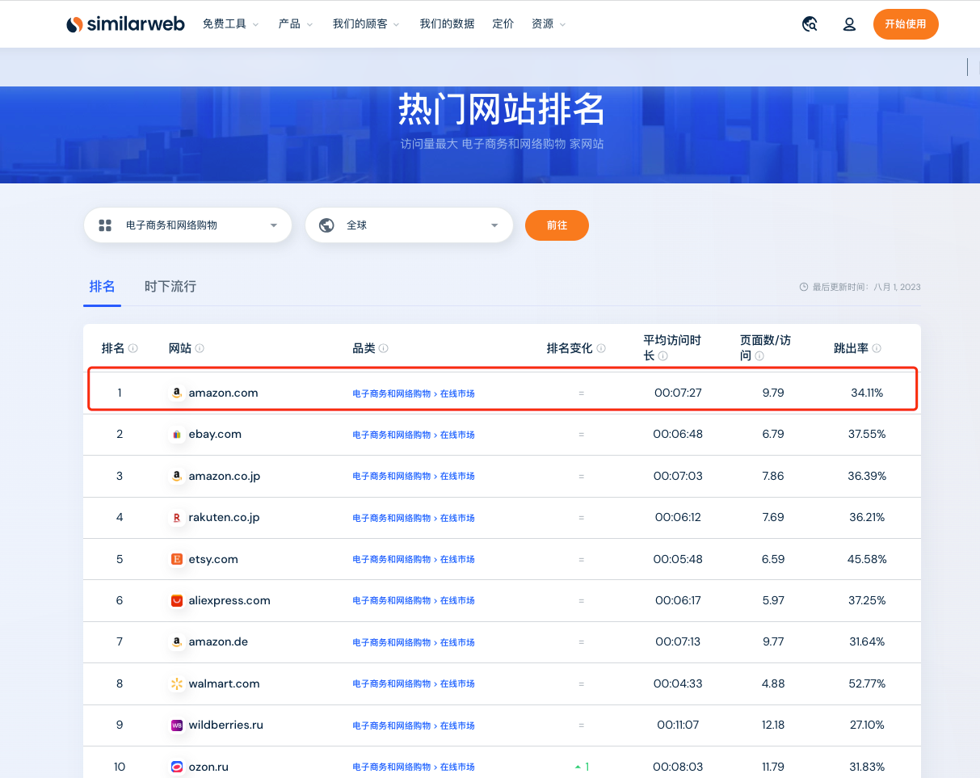980x778 pixels.
Task: Click the green up arrow for ozon.ru
Action: 578,767
